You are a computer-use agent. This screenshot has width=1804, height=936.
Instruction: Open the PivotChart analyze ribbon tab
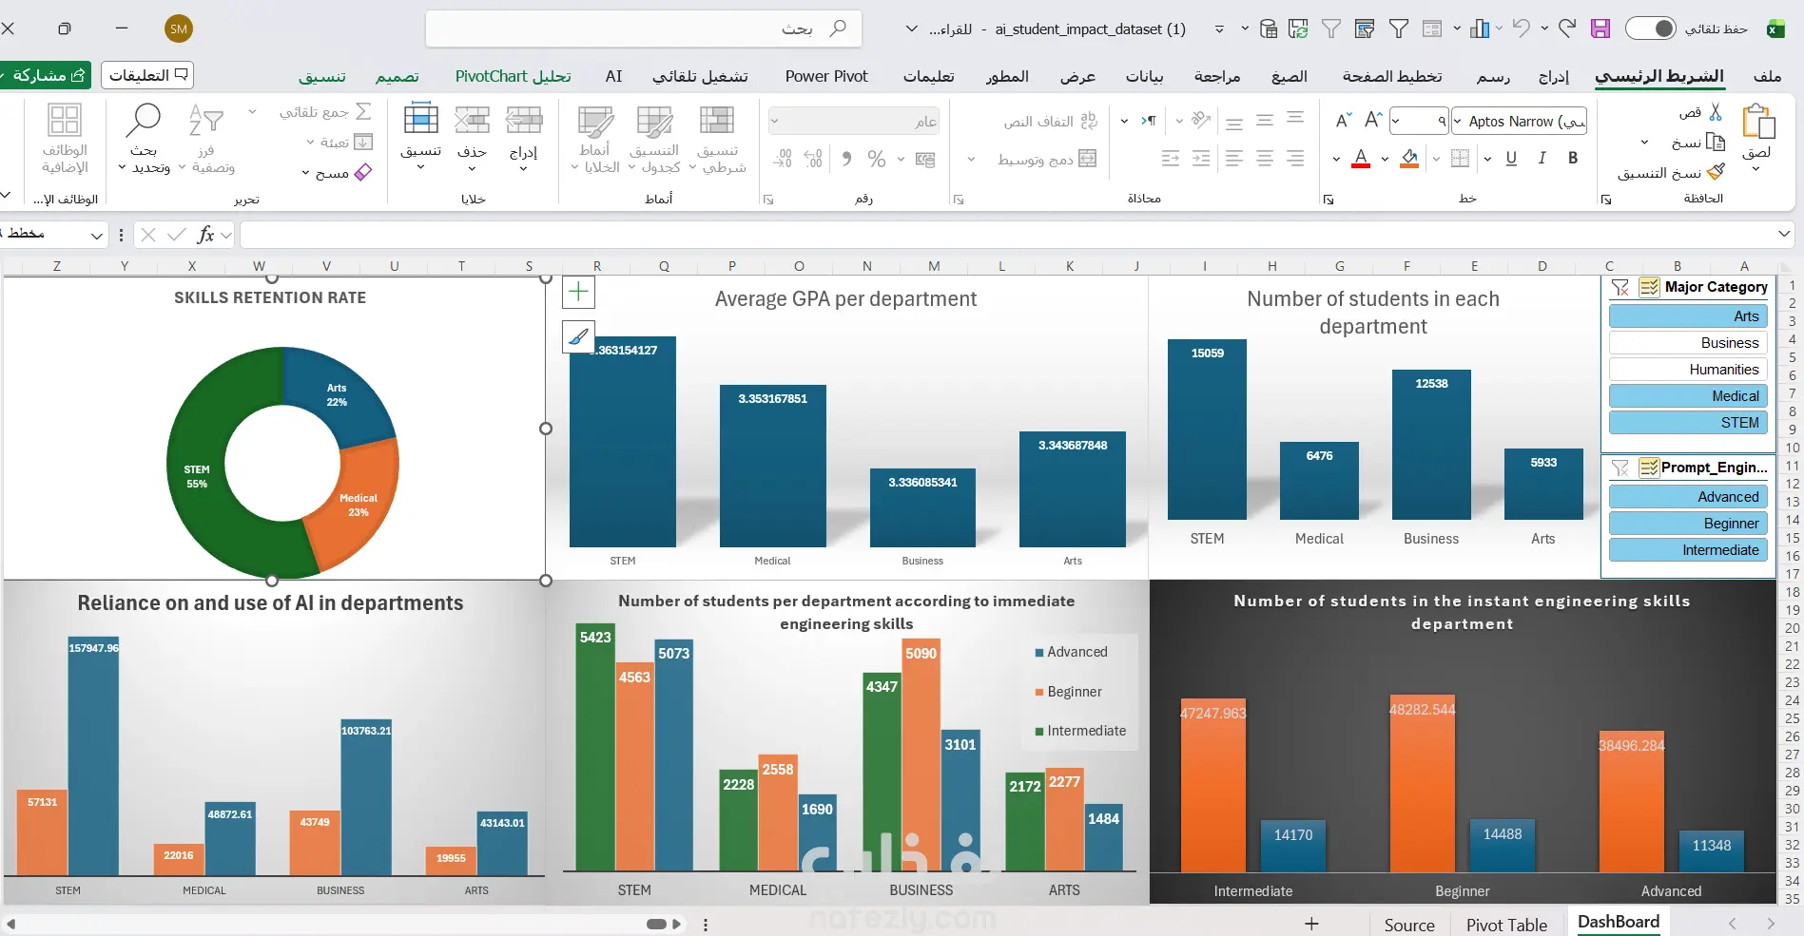[x=513, y=76]
